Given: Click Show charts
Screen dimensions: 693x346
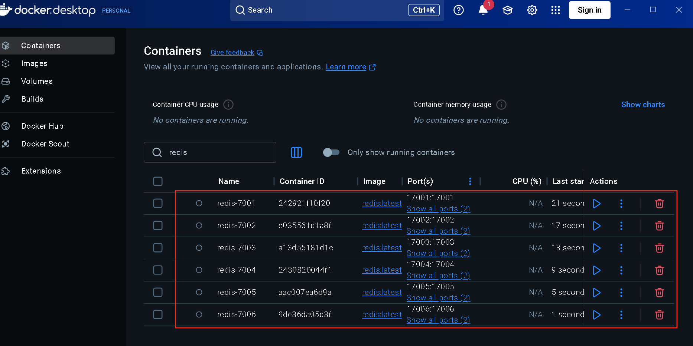Looking at the screenshot, I should [x=643, y=105].
